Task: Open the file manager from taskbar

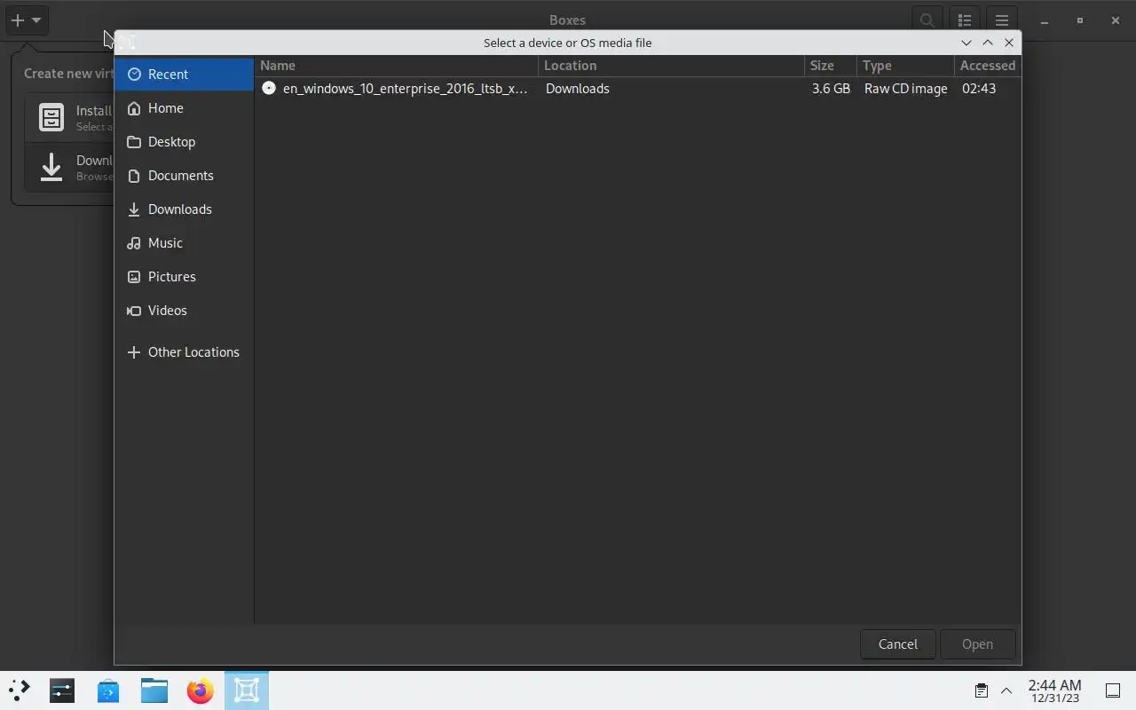Action: pyautogui.click(x=154, y=690)
